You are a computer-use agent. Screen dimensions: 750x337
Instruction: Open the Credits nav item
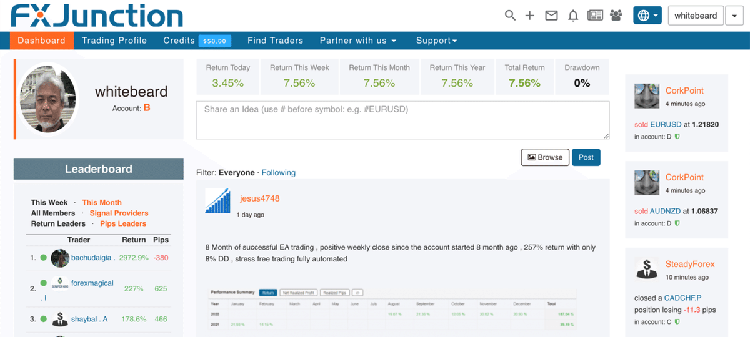click(179, 41)
